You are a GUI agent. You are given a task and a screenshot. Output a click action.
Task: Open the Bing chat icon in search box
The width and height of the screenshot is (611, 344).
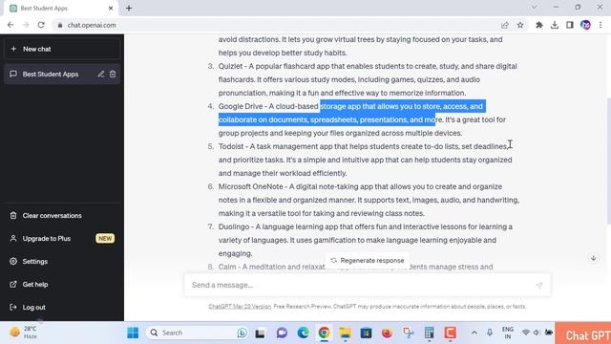point(242,333)
